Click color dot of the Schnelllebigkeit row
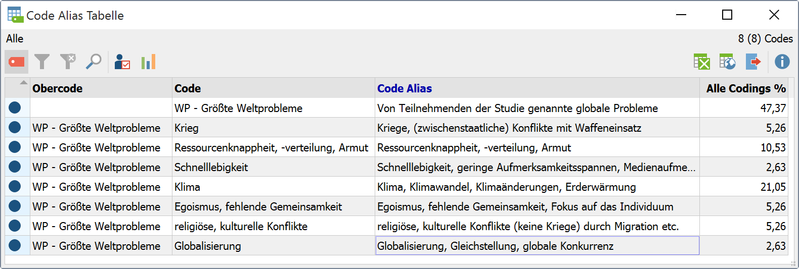The width and height of the screenshot is (799, 269). coord(15,167)
